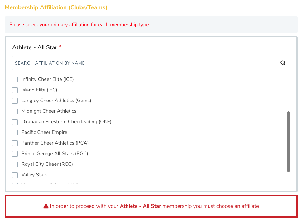Click the magnifying glass search icon

283,63
